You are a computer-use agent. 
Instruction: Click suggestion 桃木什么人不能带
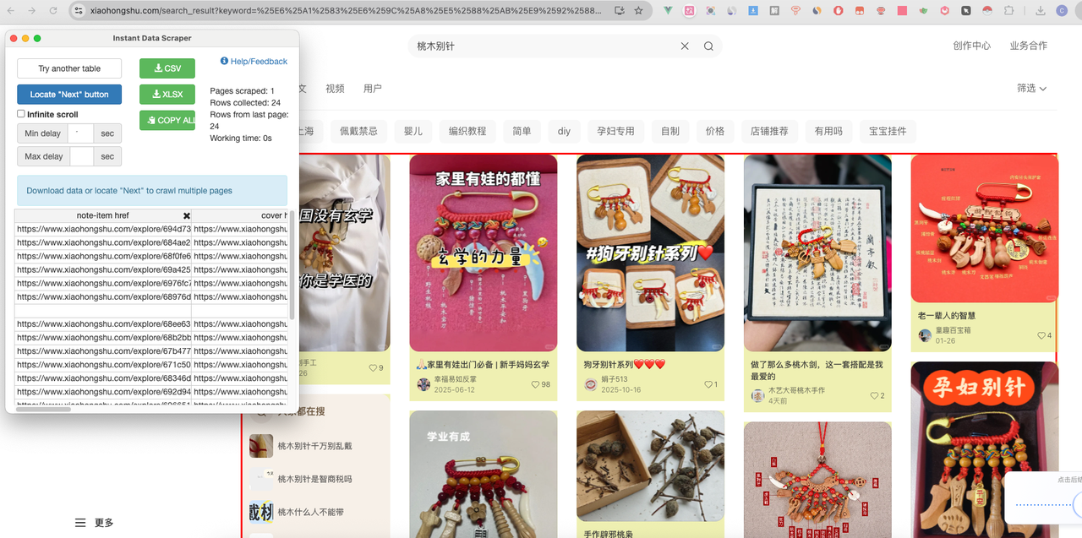coord(311,512)
